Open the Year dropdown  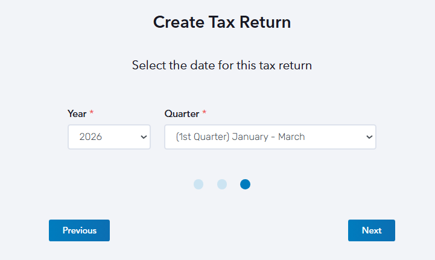point(109,137)
